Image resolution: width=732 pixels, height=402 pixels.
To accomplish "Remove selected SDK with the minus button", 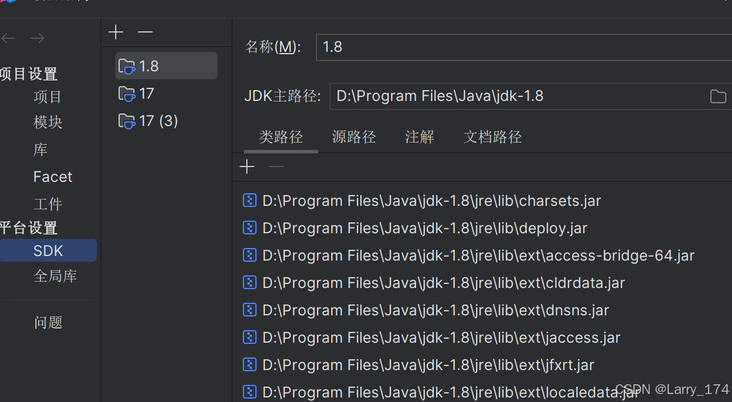I will click(x=145, y=32).
